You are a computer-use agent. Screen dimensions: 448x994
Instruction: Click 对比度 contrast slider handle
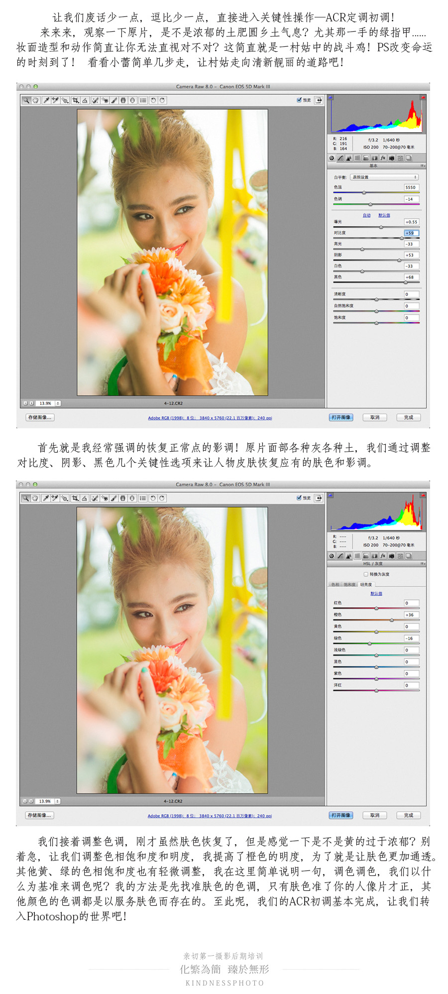pos(402,238)
